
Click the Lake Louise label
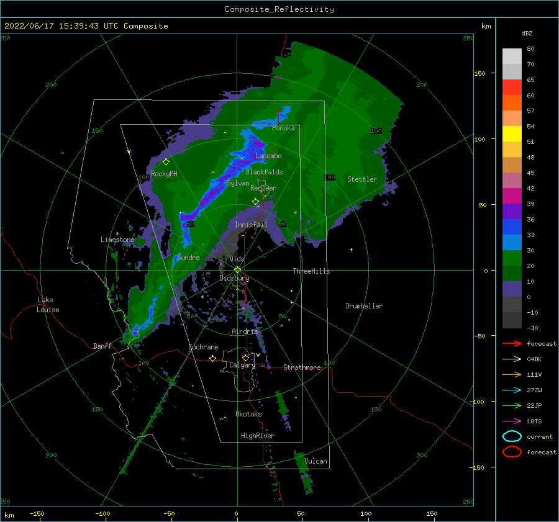[48, 305]
